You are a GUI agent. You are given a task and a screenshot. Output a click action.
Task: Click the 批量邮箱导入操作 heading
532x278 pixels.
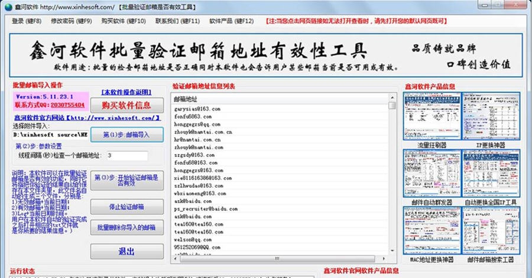[38, 85]
